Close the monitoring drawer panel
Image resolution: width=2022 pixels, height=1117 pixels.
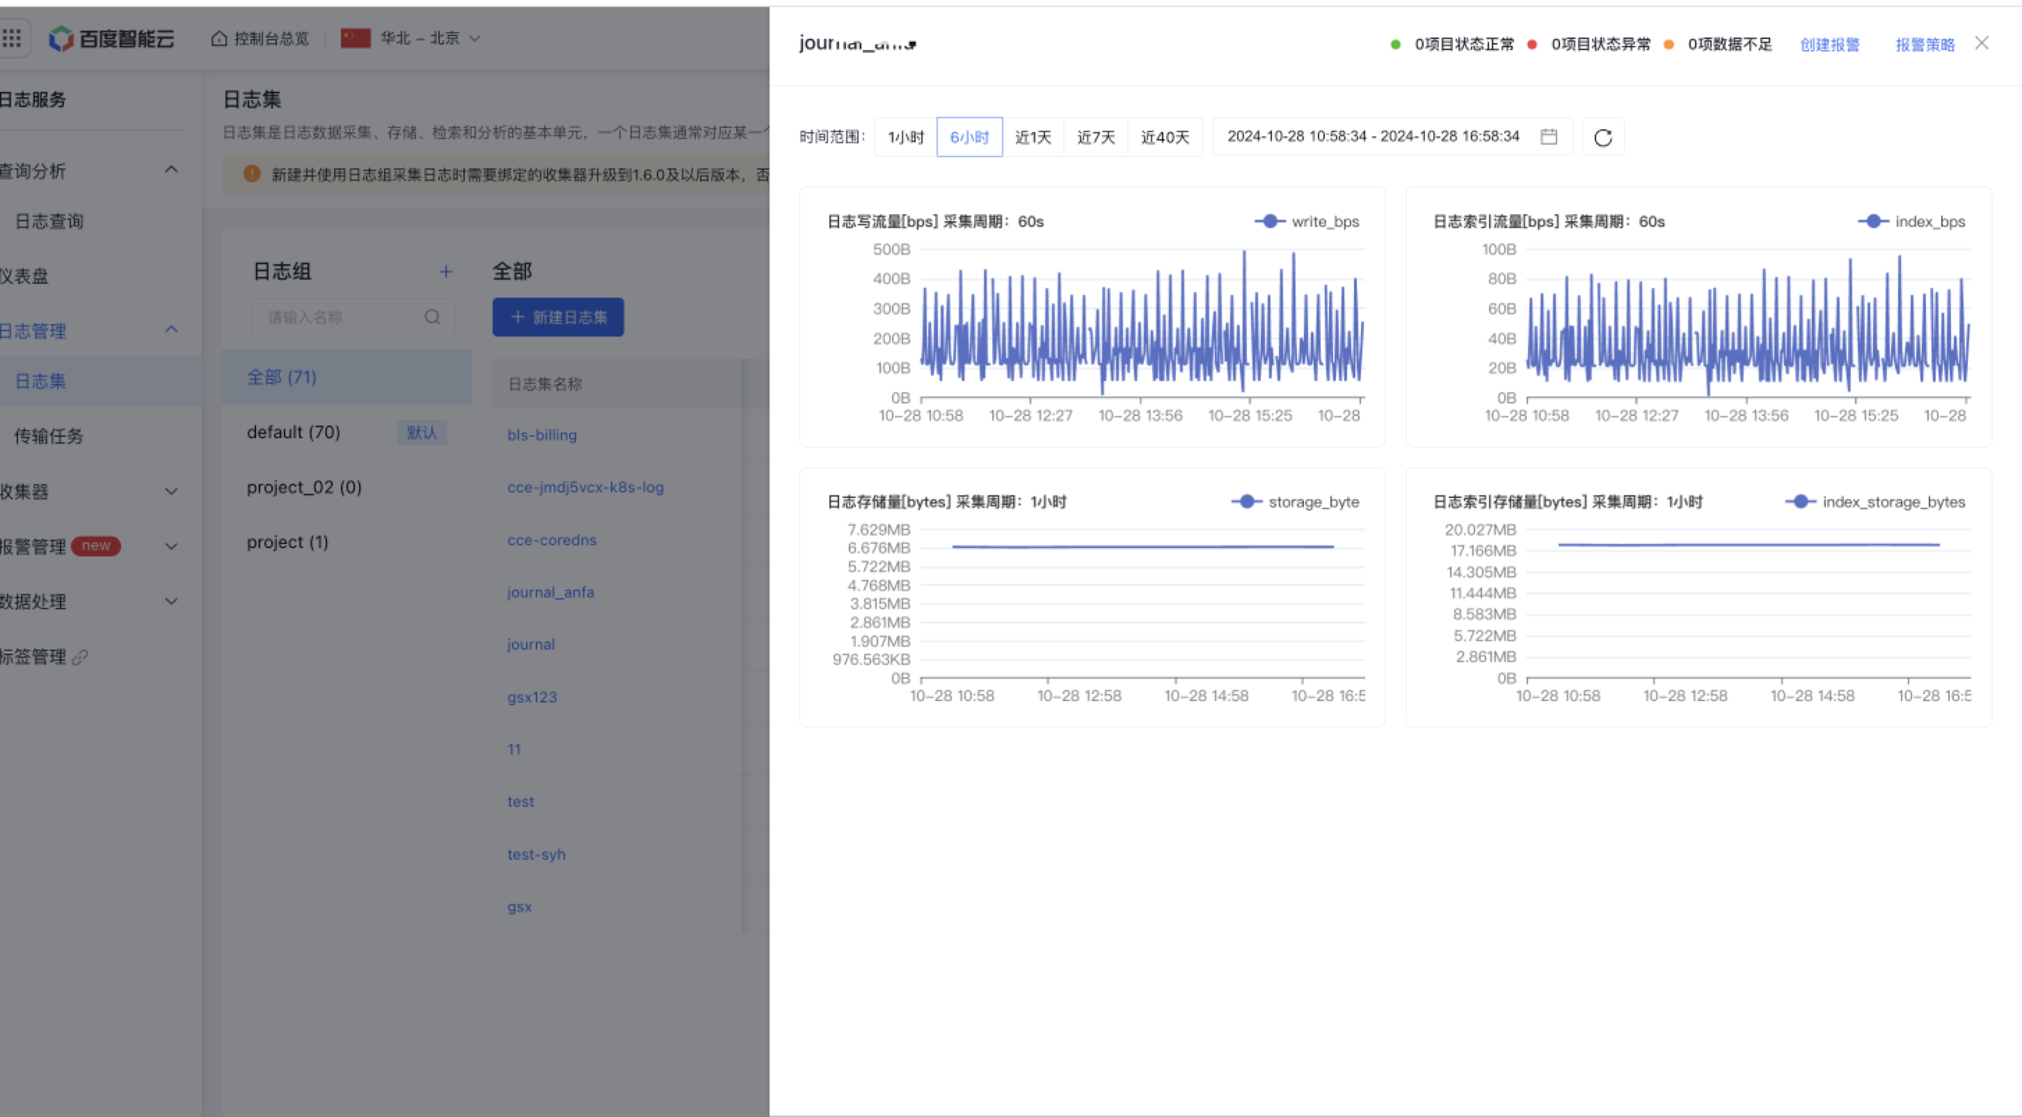pos(1982,43)
